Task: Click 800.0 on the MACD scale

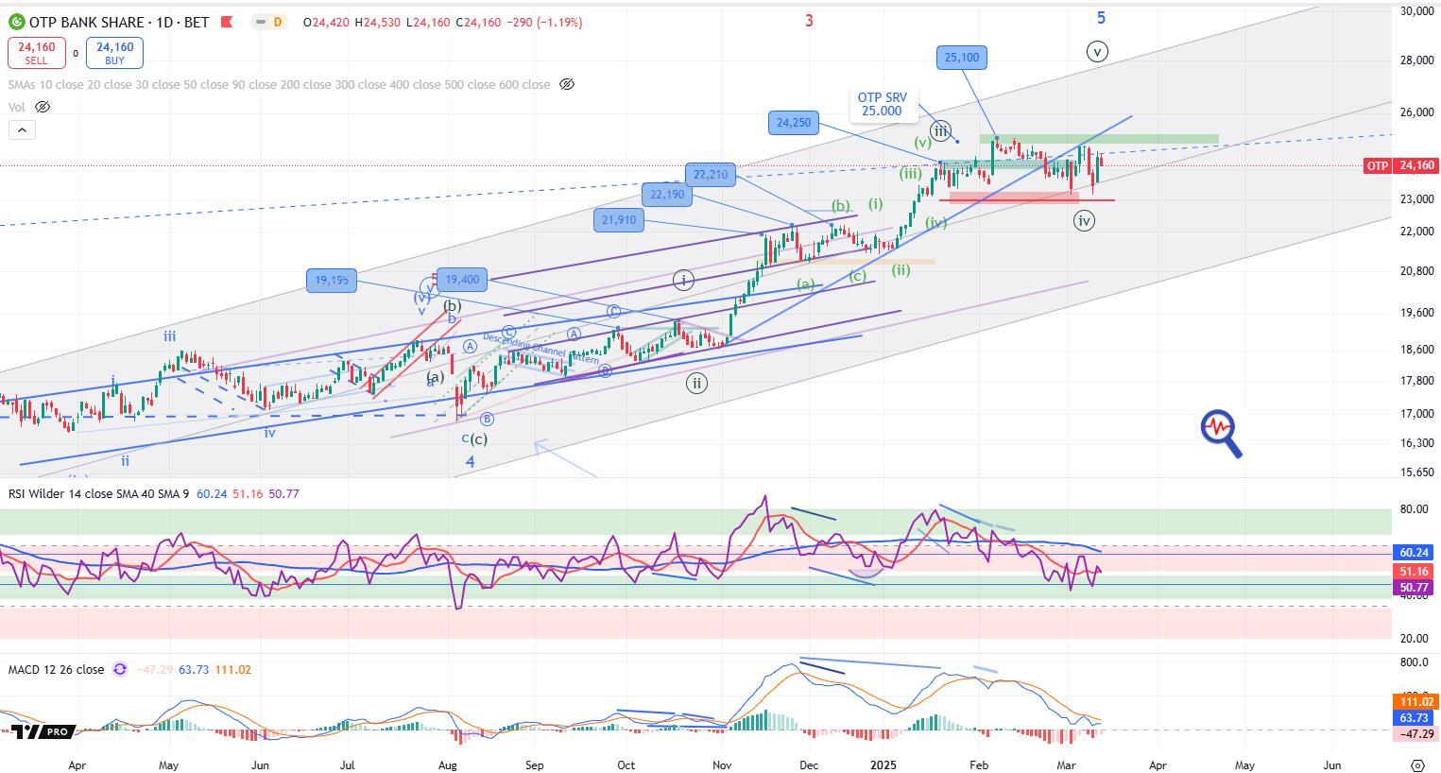Action: [x=1414, y=662]
